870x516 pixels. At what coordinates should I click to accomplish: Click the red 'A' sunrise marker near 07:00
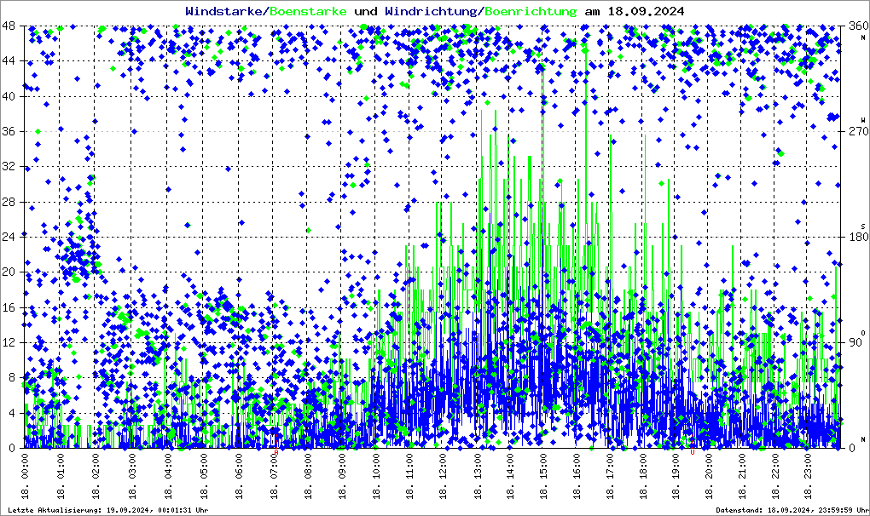(276, 452)
